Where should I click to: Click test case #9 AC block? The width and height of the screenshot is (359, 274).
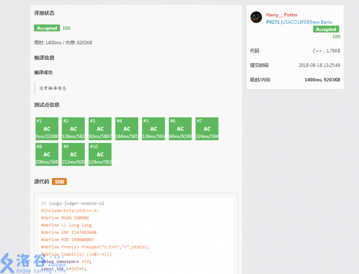73,154
